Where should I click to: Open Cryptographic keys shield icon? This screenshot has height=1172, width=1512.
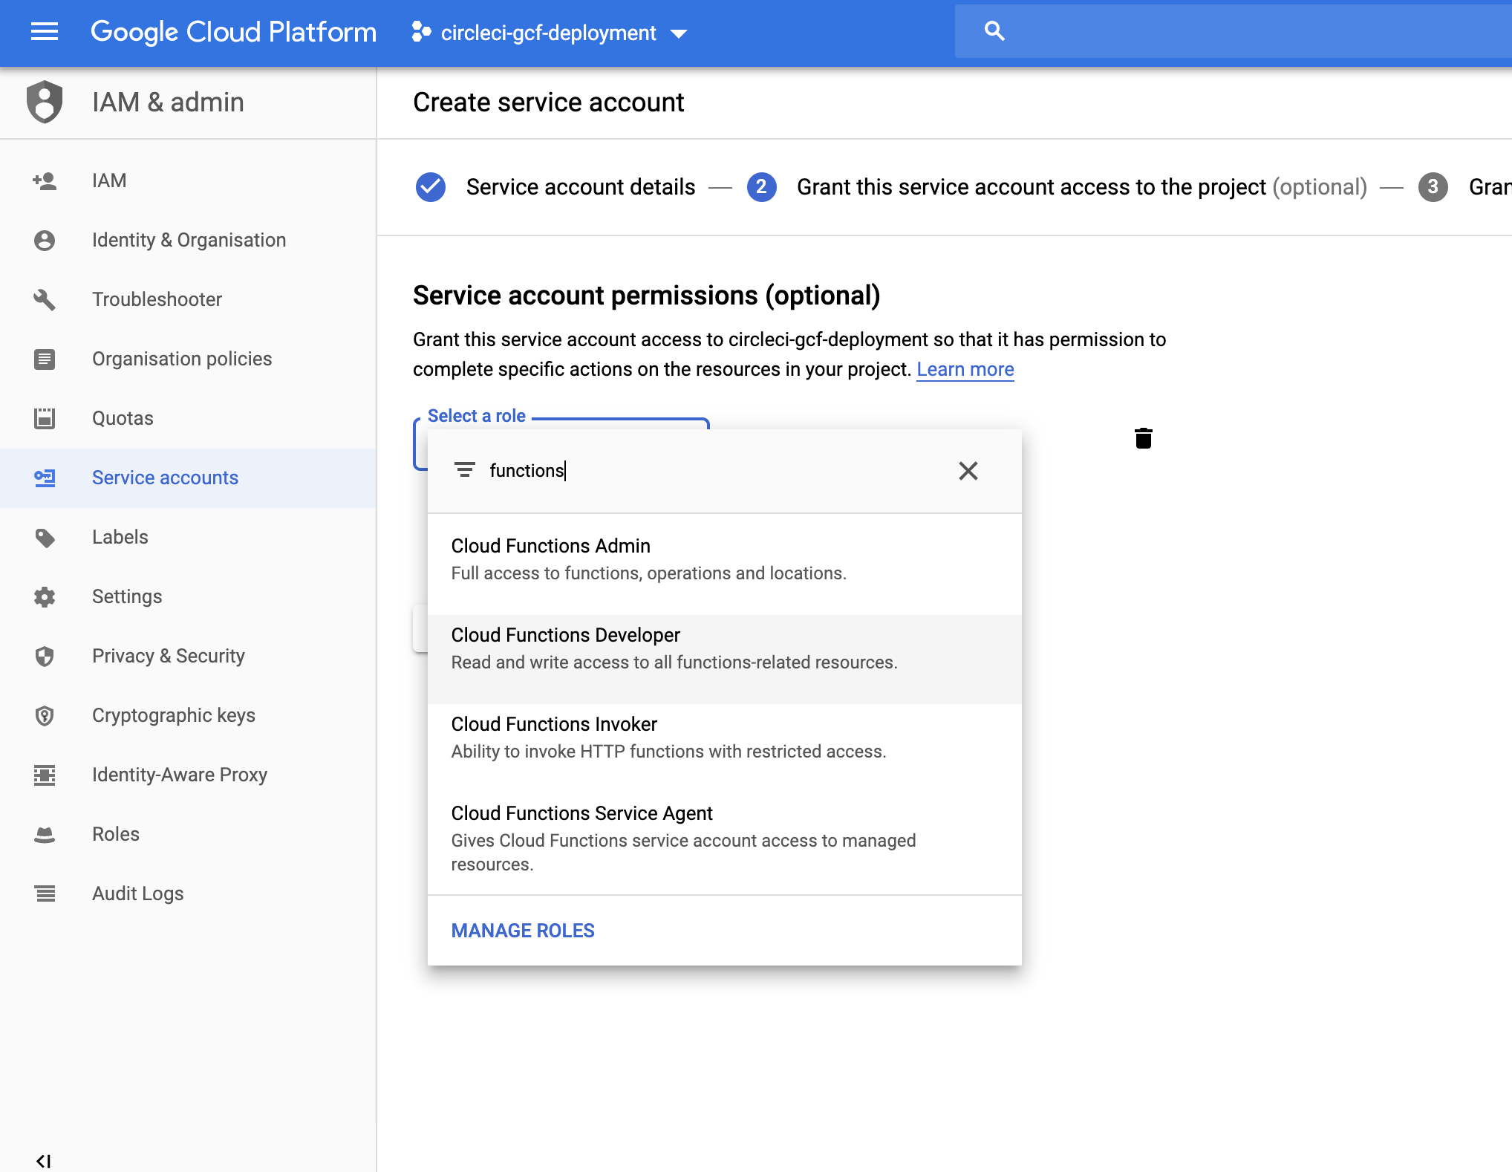(x=45, y=715)
